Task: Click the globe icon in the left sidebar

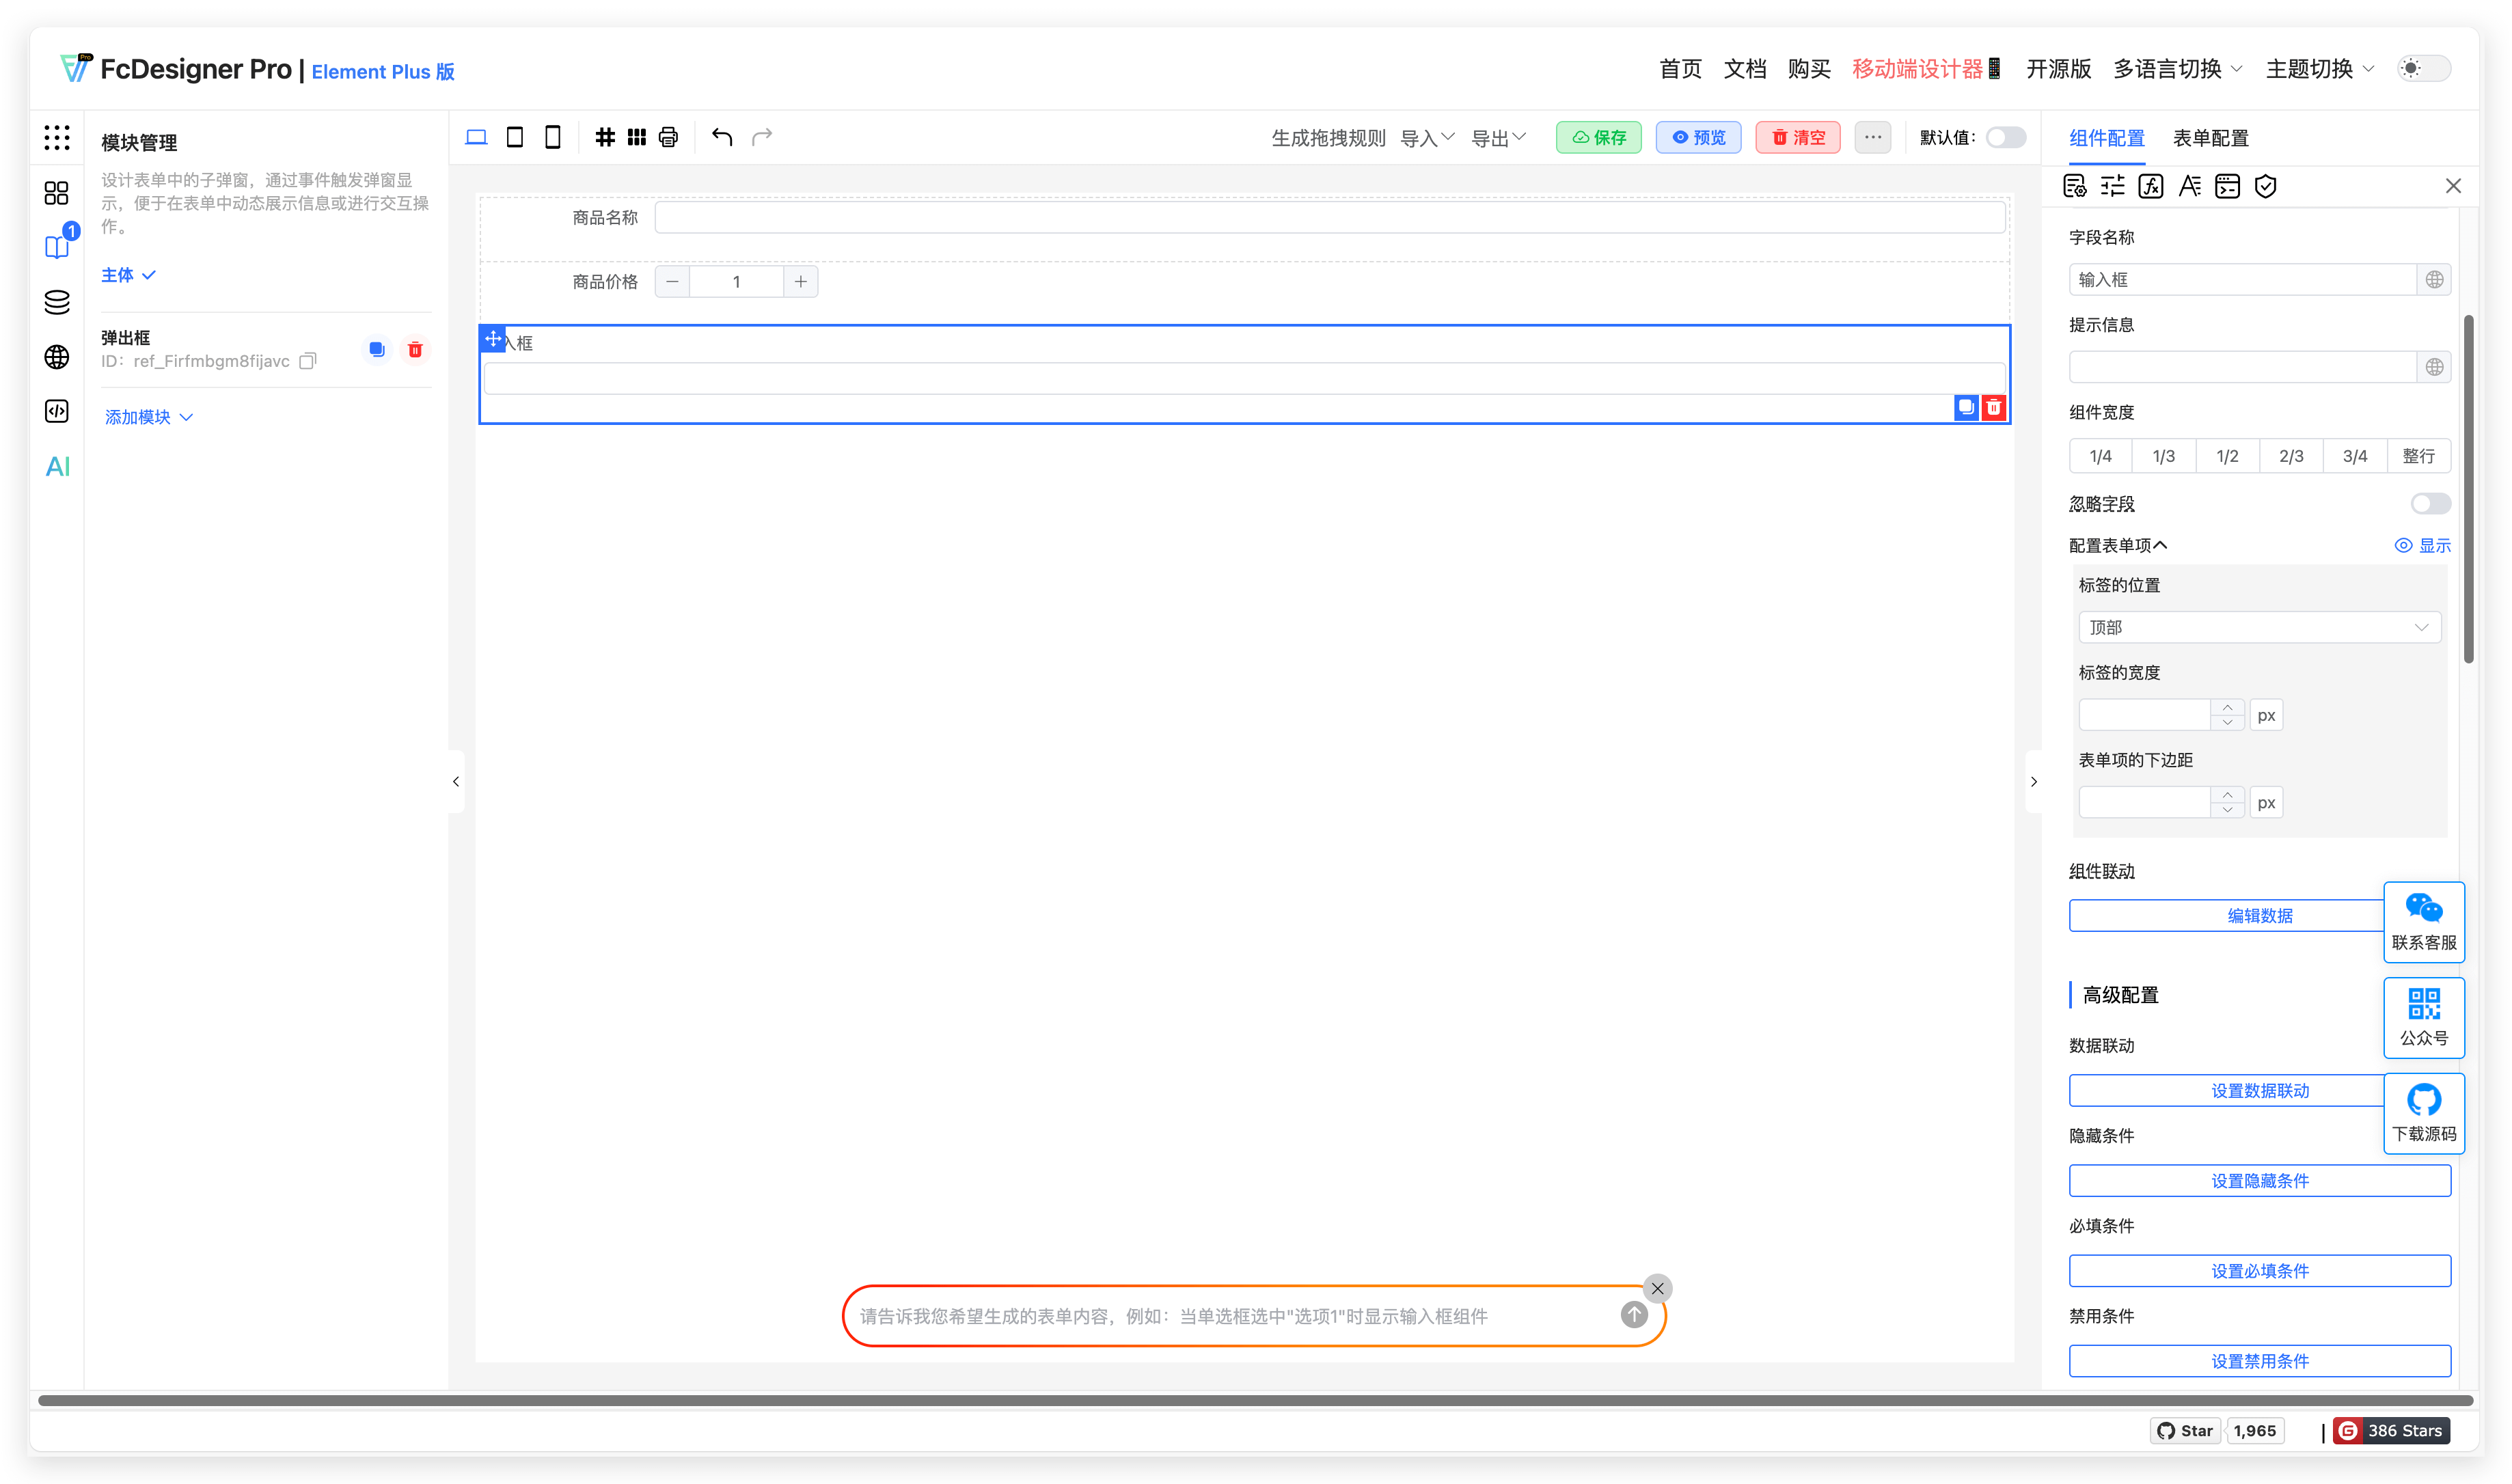Action: (x=57, y=357)
